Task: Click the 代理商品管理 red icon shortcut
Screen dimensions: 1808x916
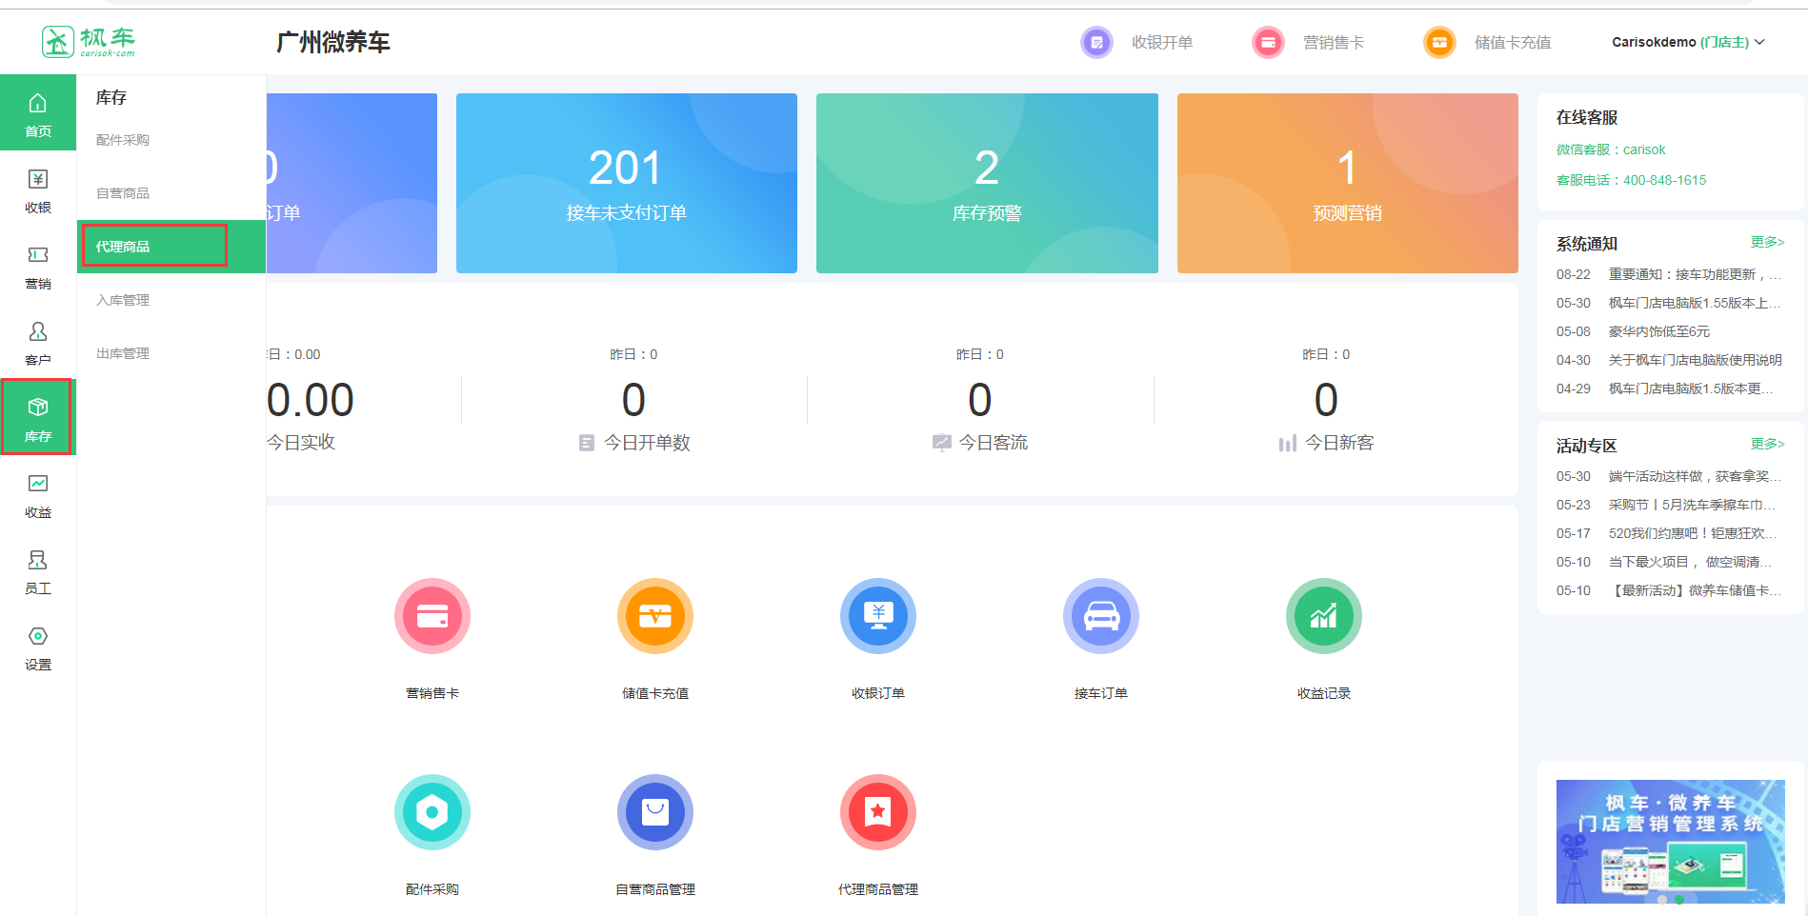Action: (877, 813)
